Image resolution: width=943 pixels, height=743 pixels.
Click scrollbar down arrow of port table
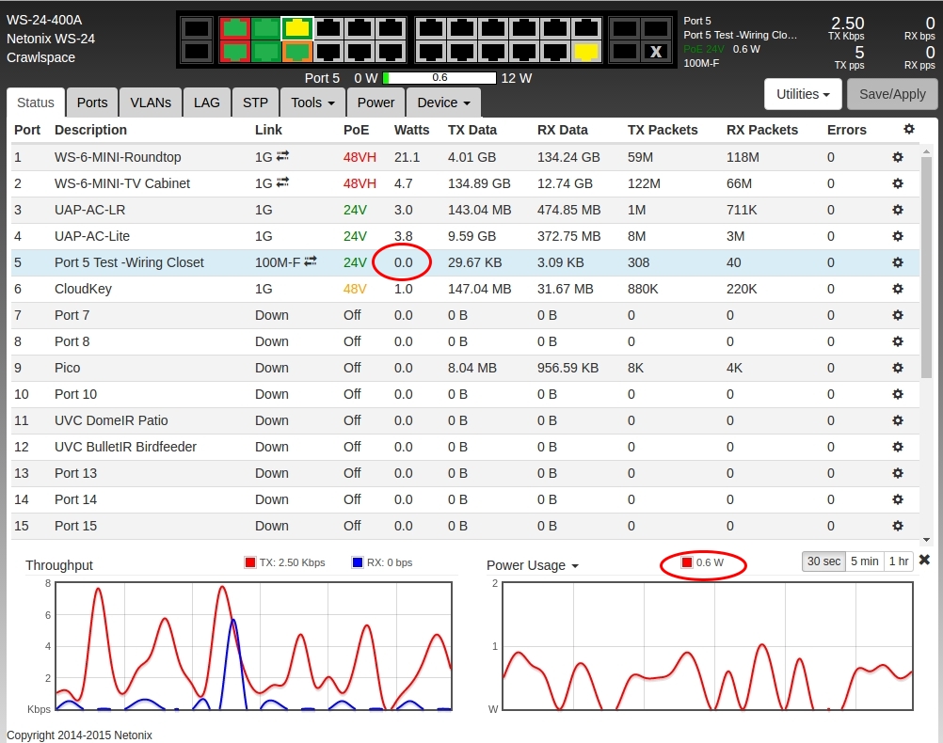tap(926, 540)
